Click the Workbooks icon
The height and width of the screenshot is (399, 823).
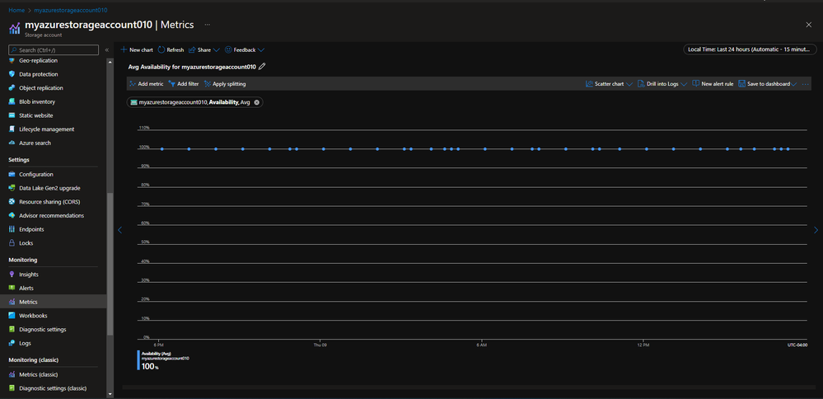[12, 316]
